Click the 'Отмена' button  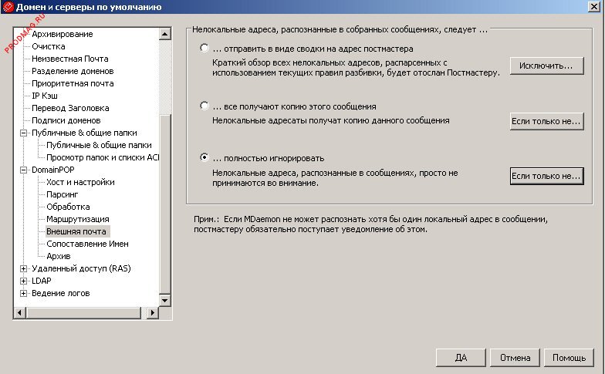pos(515,358)
